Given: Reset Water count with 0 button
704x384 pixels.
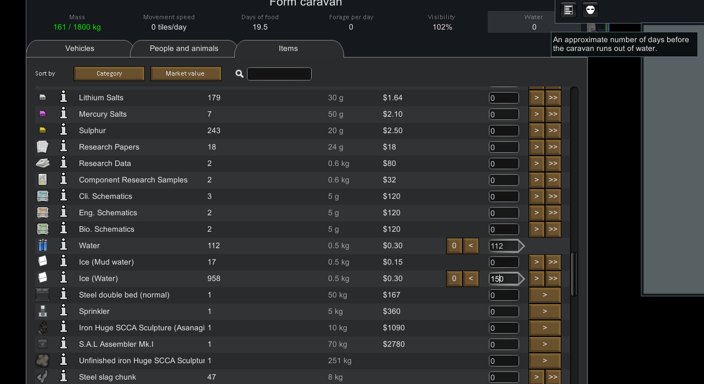Looking at the screenshot, I should coord(454,245).
